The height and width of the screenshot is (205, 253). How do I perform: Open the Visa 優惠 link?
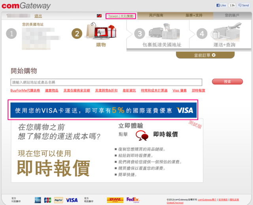point(179,90)
